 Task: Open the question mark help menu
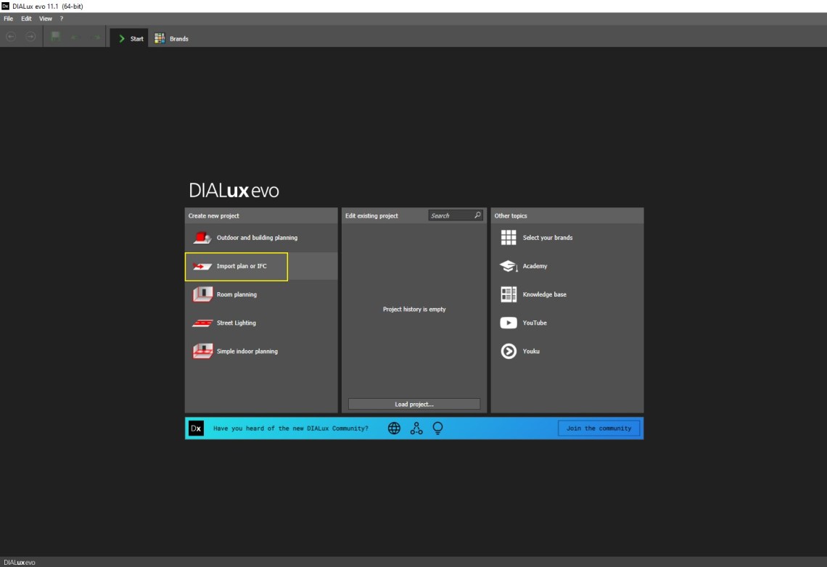[62, 19]
